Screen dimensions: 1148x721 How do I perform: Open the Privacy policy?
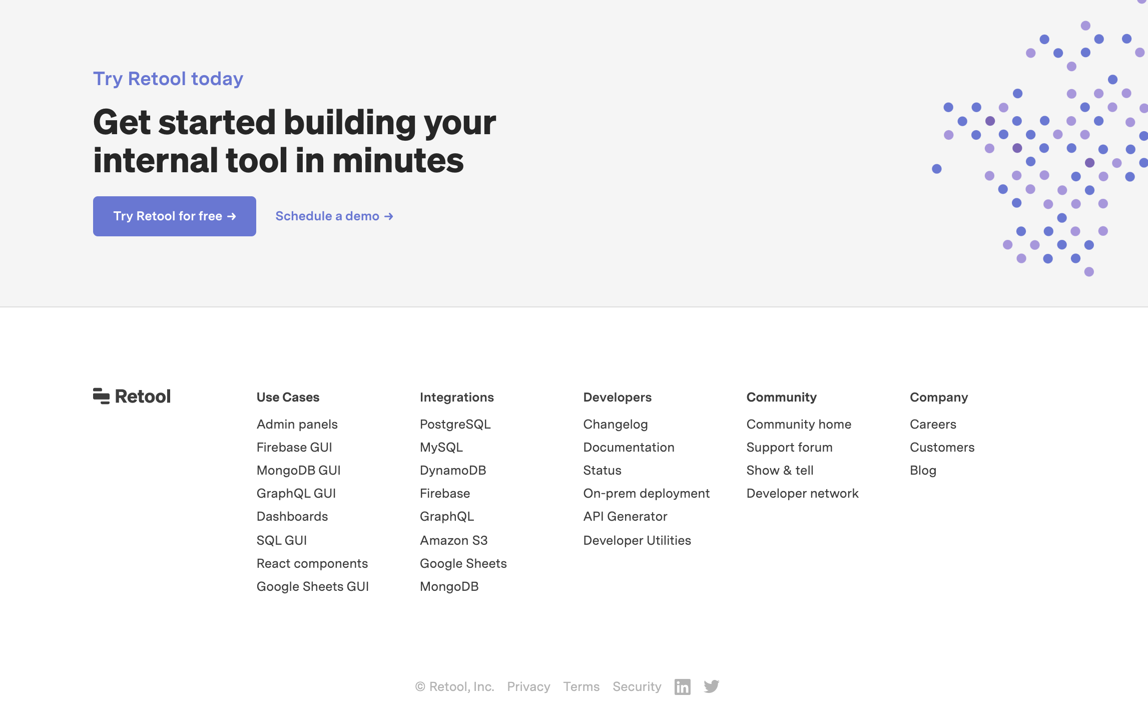(x=528, y=686)
